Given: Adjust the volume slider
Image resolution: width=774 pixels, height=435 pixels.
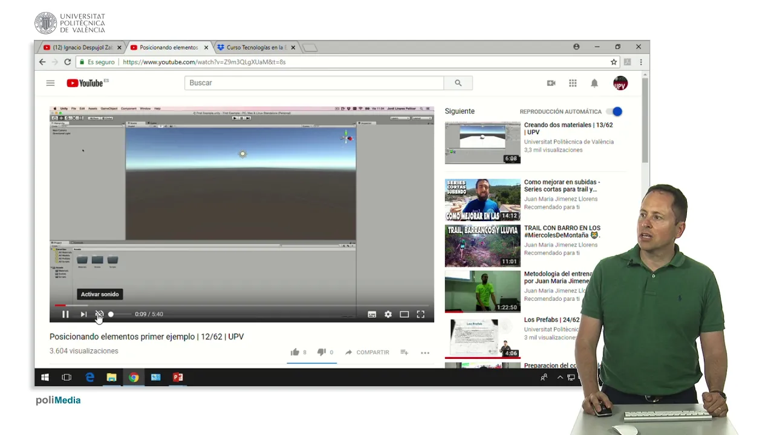Looking at the screenshot, I should [119, 314].
